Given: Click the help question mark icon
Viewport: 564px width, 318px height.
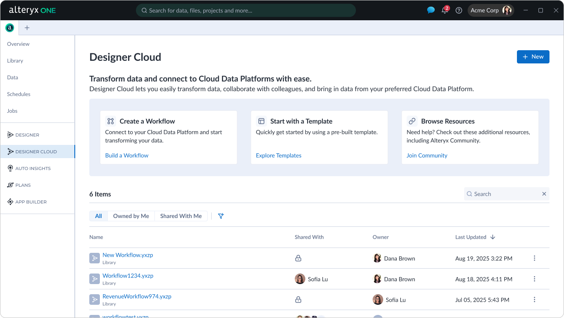Looking at the screenshot, I should (x=459, y=11).
